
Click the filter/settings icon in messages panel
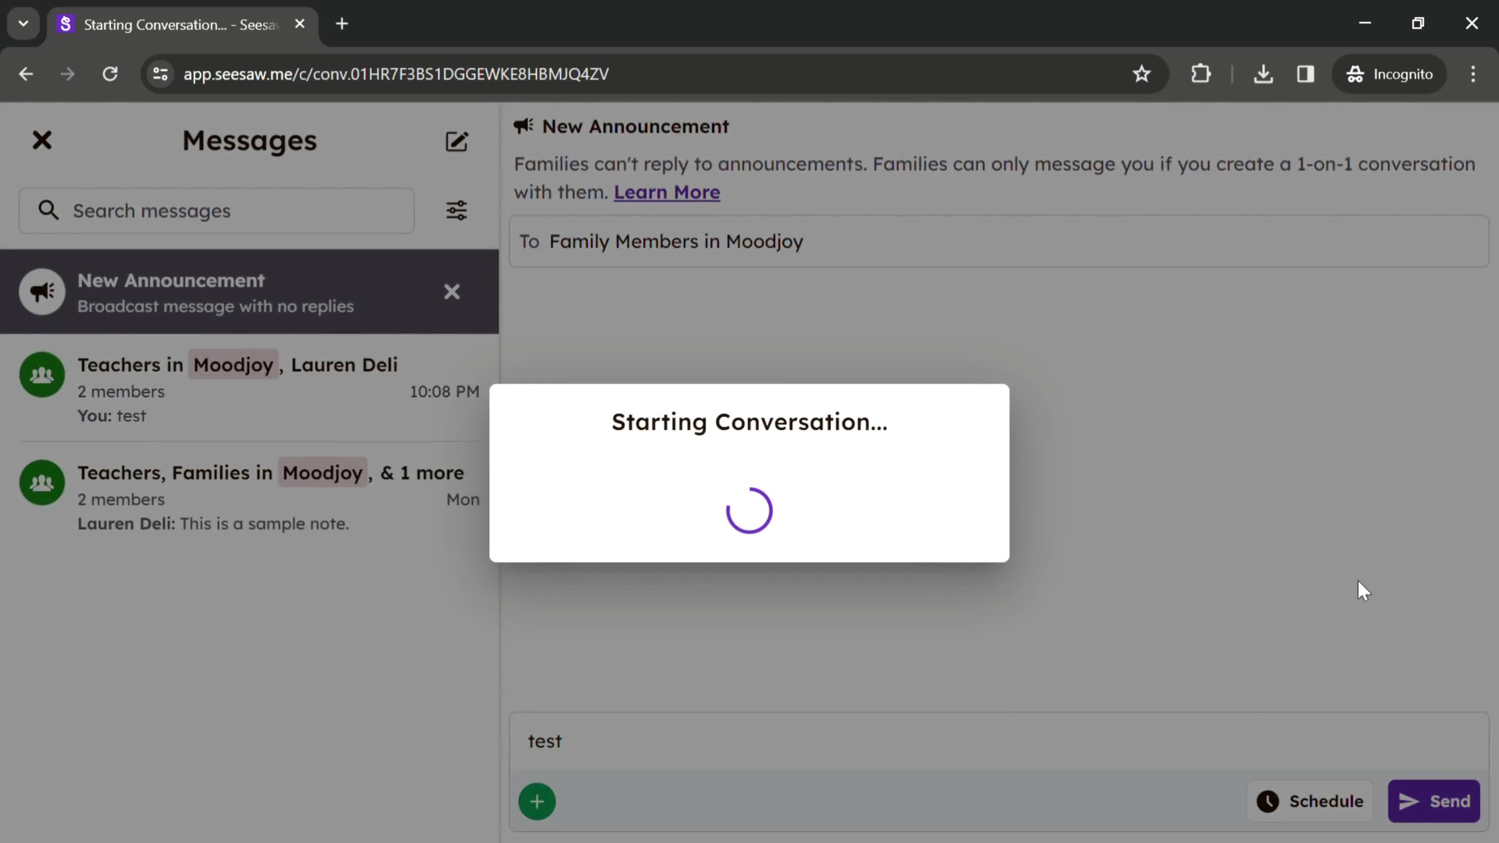tap(457, 210)
